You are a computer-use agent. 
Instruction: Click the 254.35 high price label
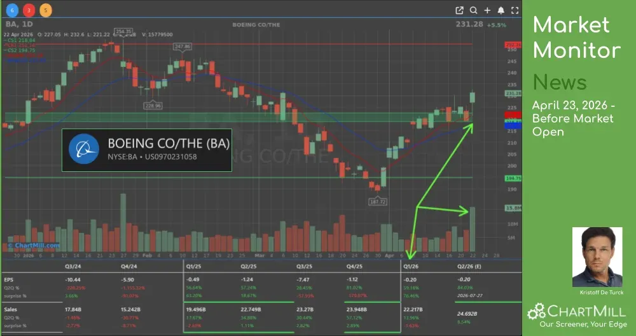pos(123,31)
